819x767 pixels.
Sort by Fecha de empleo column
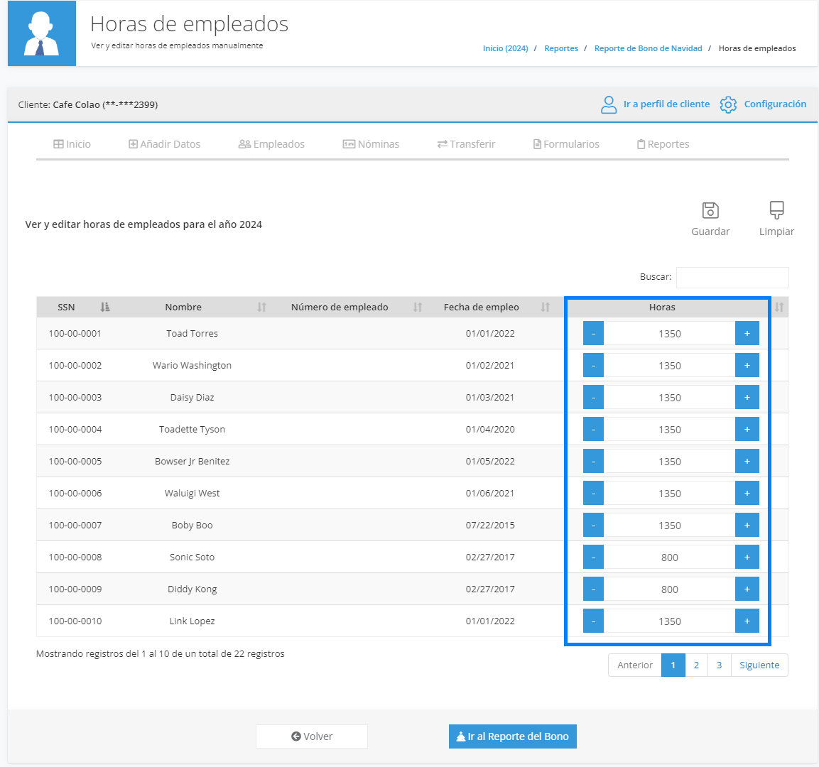click(x=546, y=307)
